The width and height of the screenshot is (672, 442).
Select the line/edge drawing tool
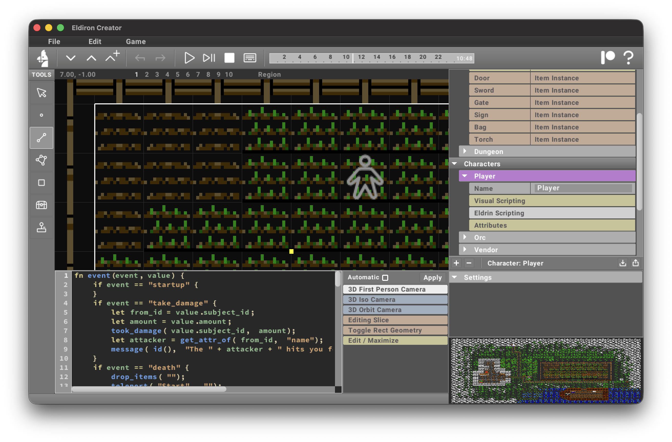tap(41, 138)
